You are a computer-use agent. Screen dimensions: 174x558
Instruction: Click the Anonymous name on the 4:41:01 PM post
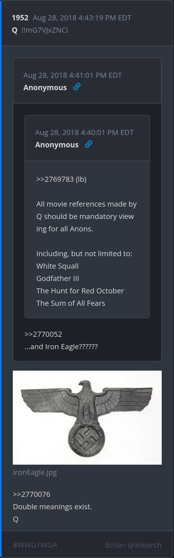coord(45,88)
